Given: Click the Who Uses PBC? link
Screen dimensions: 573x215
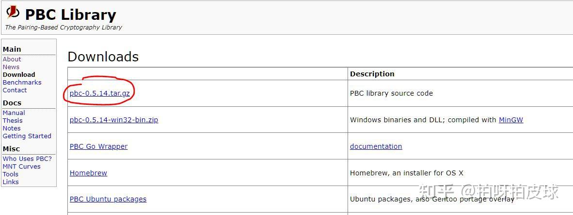Looking at the screenshot, I should pyautogui.click(x=27, y=159).
